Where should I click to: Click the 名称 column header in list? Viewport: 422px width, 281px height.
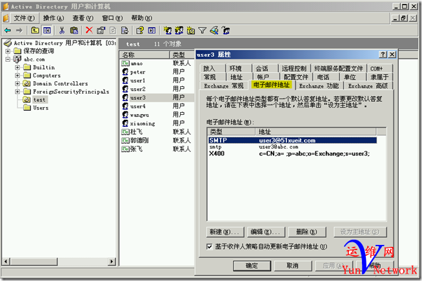pos(145,55)
